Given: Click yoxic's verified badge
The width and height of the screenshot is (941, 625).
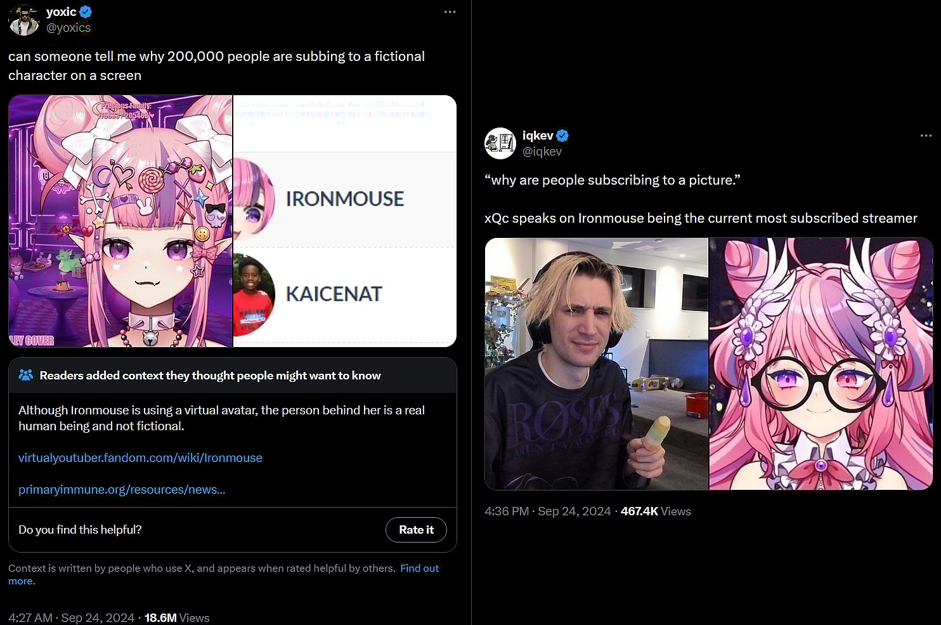Looking at the screenshot, I should (86, 11).
